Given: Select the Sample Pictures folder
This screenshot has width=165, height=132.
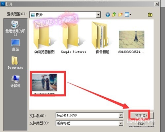Looking at the screenshot, I should coord(74,38).
